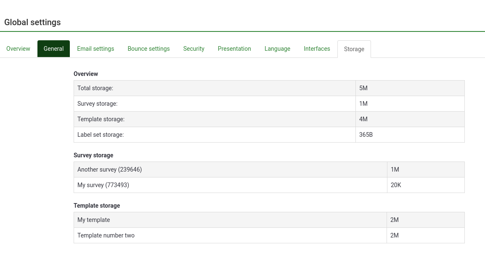
Task: Click the Survey storage: row in Overview table
Action: point(97,104)
